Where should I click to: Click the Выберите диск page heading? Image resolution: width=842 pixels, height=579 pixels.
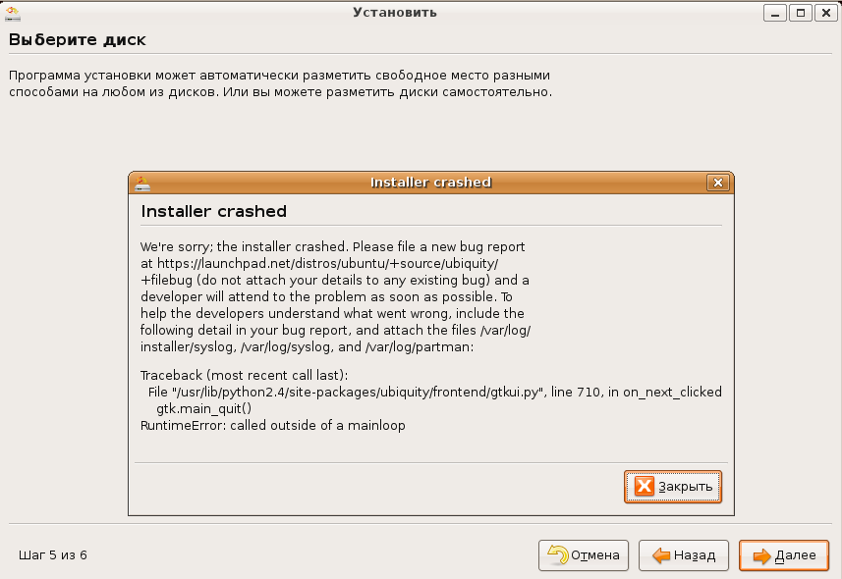coord(78,39)
